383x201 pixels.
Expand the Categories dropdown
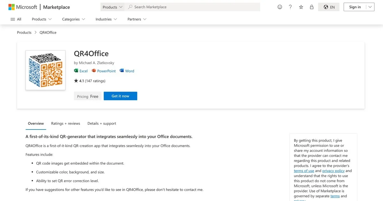tap(73, 19)
